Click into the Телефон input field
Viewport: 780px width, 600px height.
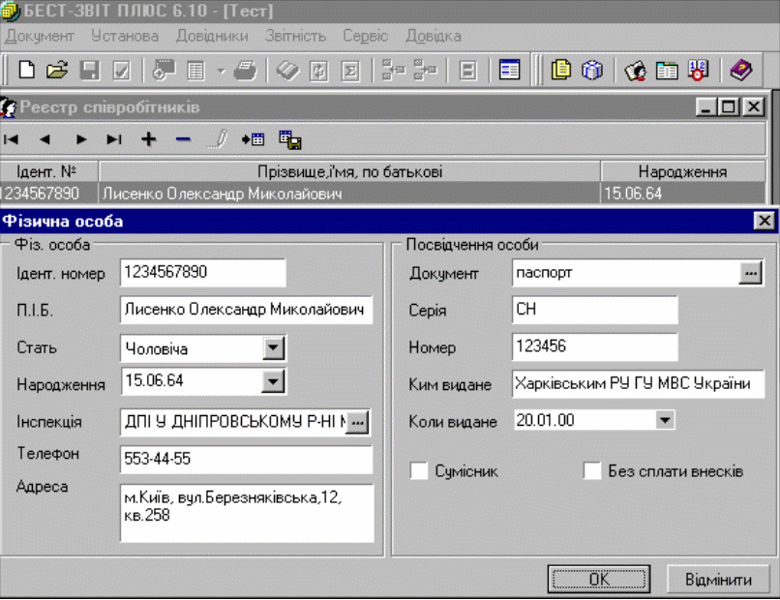(x=246, y=459)
